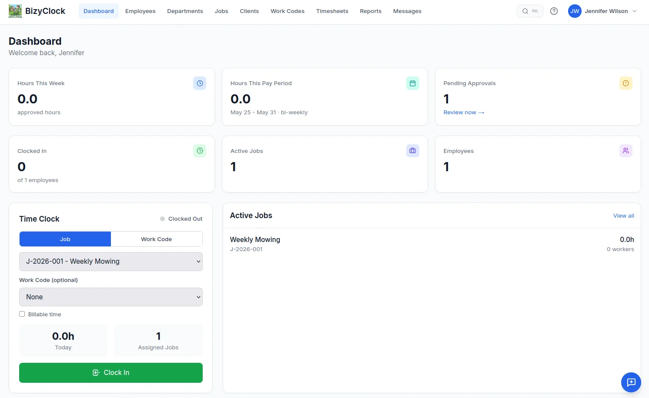
Task: Click the Assigned Jobs stat tile
Action: 158,341
